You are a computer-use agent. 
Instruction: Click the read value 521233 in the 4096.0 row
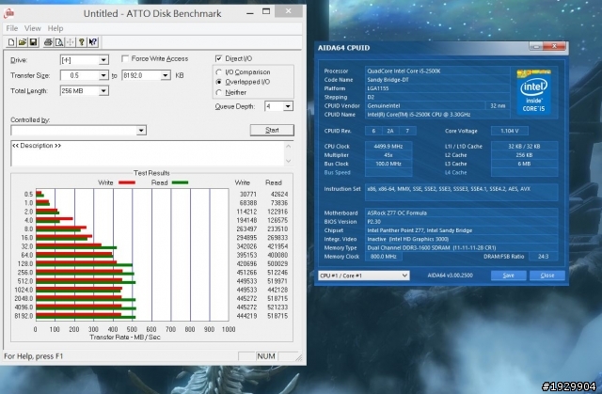pos(277,307)
